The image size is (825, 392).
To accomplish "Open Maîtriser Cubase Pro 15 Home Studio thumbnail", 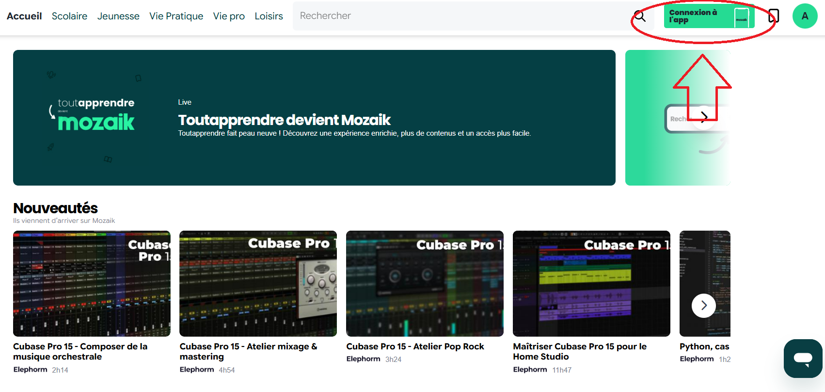I will (591, 283).
